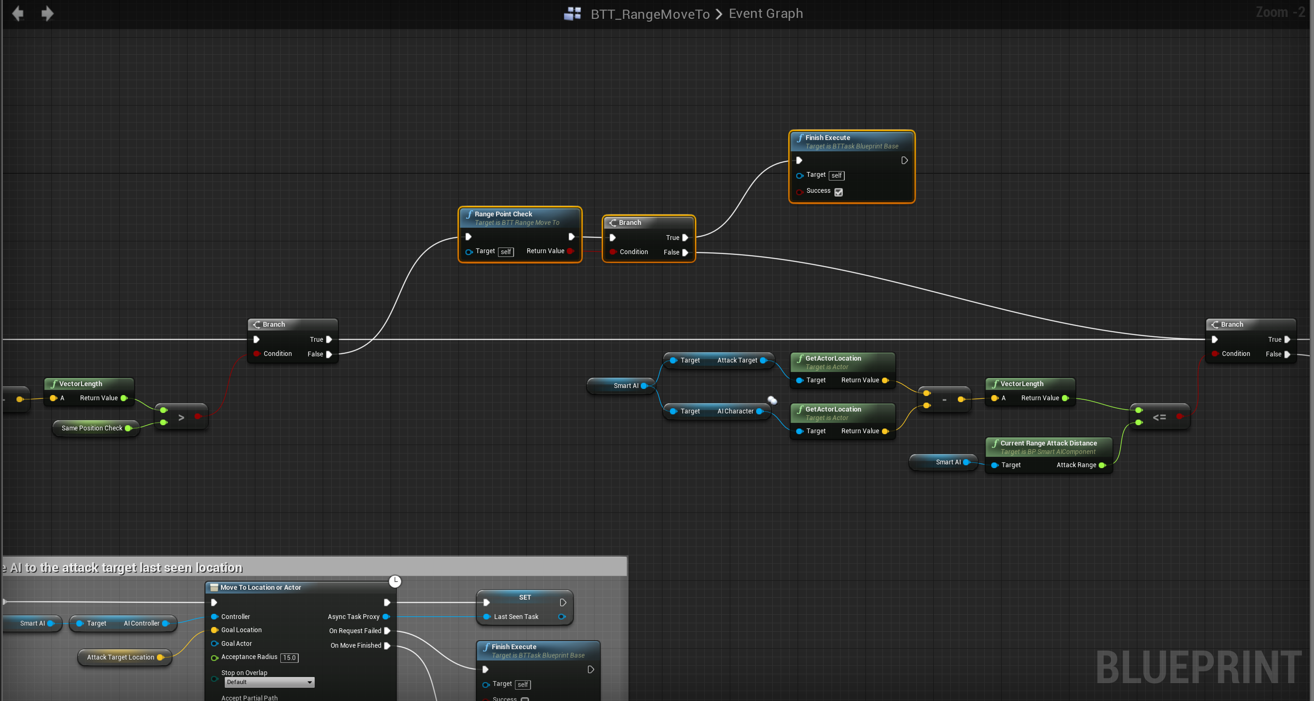This screenshot has height=701, width=1314.
Task: Click the Finish Execute node title
Action: 827,137
